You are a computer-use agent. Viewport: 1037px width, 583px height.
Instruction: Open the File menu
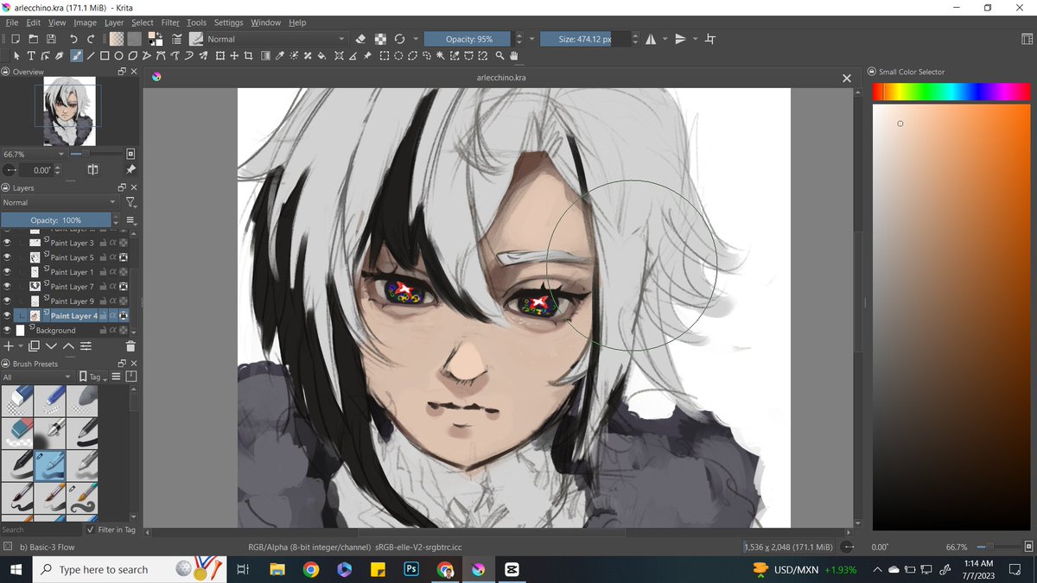[x=12, y=22]
